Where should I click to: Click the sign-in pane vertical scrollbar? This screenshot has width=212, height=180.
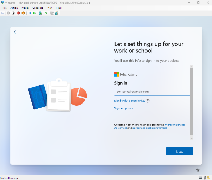click(192, 102)
